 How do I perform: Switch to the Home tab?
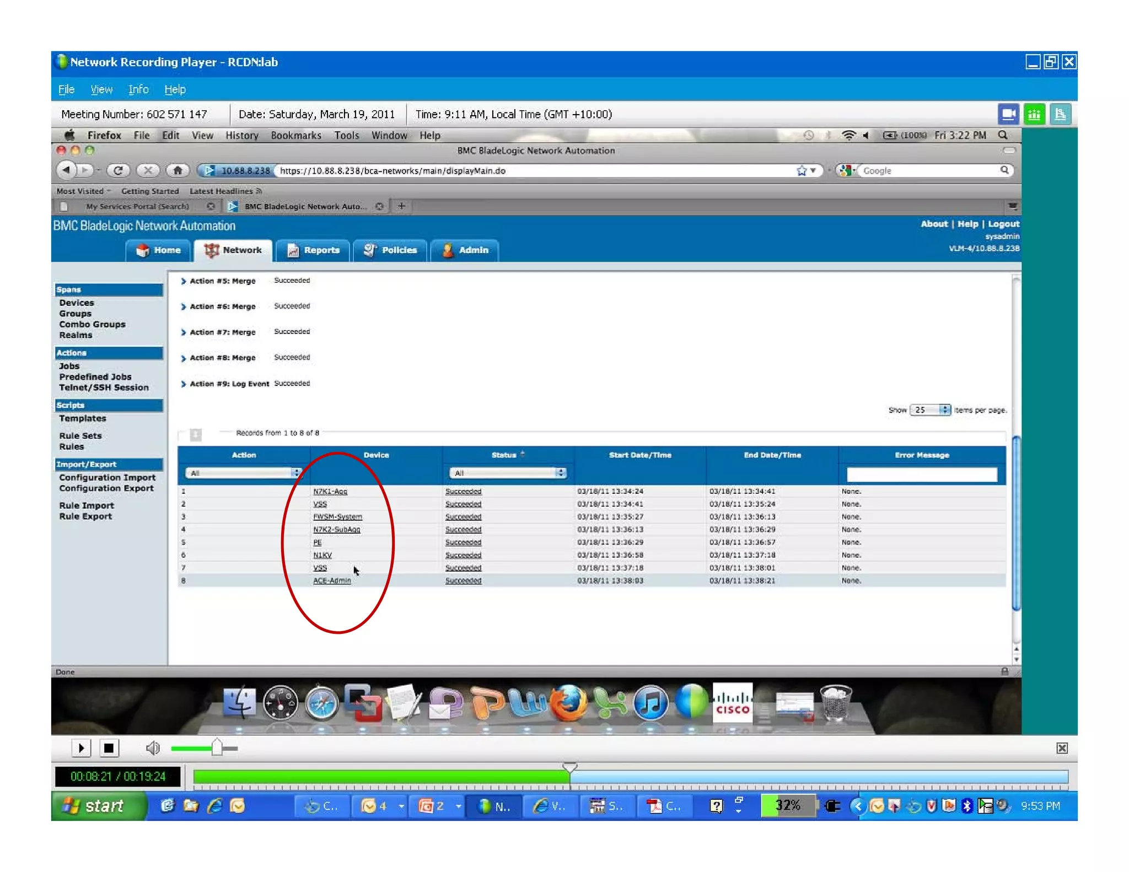click(158, 250)
